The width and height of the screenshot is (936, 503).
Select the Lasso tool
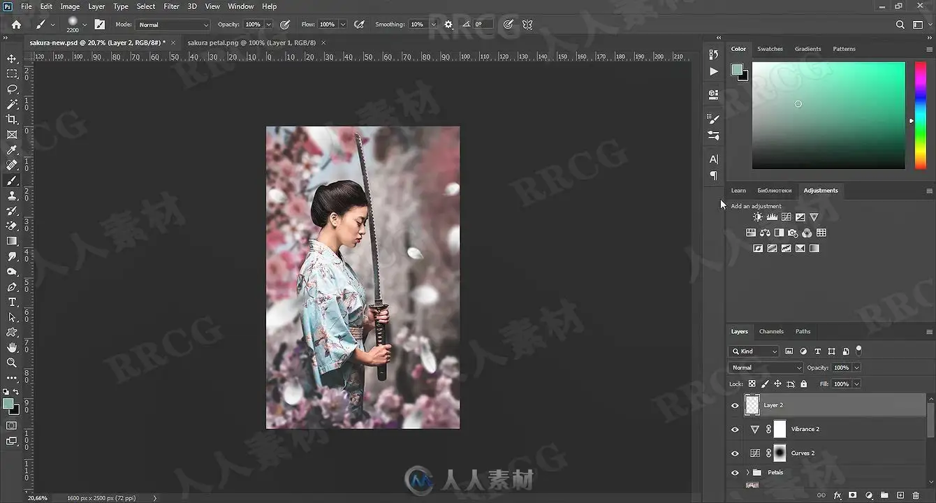12,89
